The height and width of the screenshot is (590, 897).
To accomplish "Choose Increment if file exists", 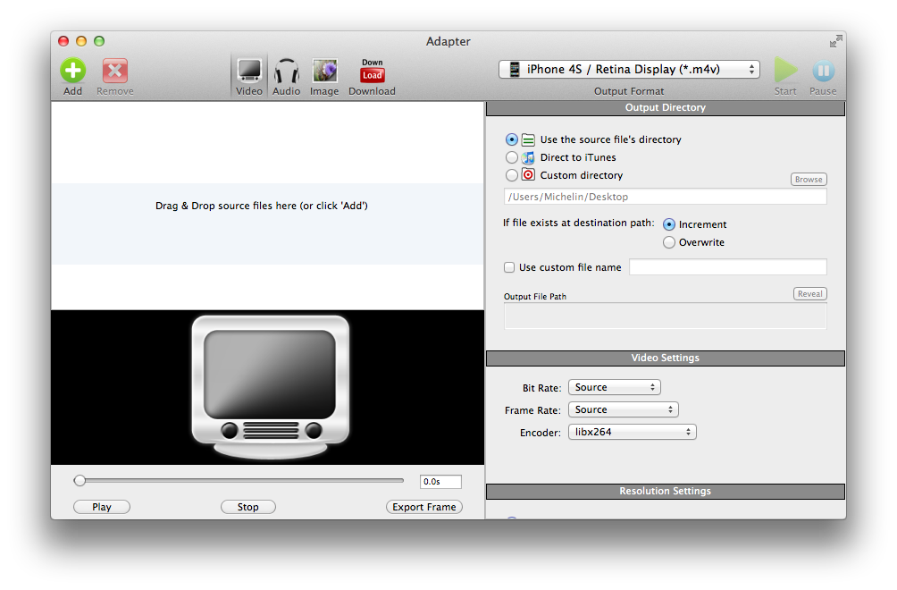I will [x=669, y=224].
